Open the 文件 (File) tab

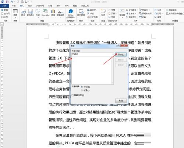point(4,6)
